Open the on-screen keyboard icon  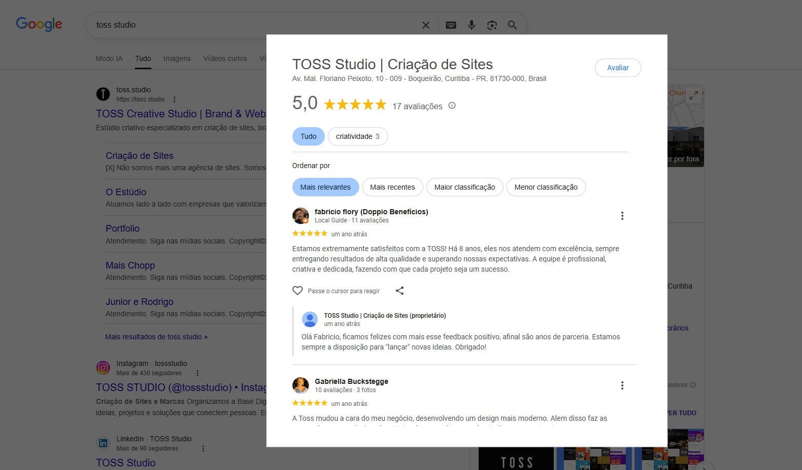[x=451, y=25]
